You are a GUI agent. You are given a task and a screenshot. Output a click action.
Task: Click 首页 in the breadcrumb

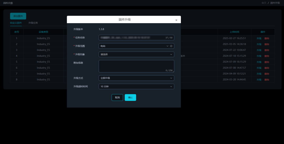click(264, 3)
